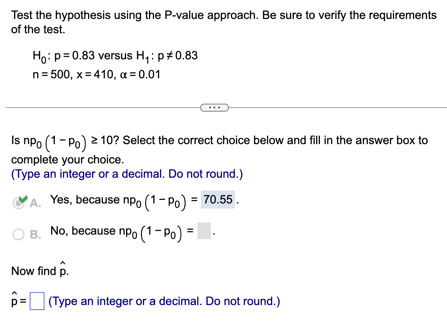
Task: Expand the collapsed section via the dots control
Action: coord(214,107)
